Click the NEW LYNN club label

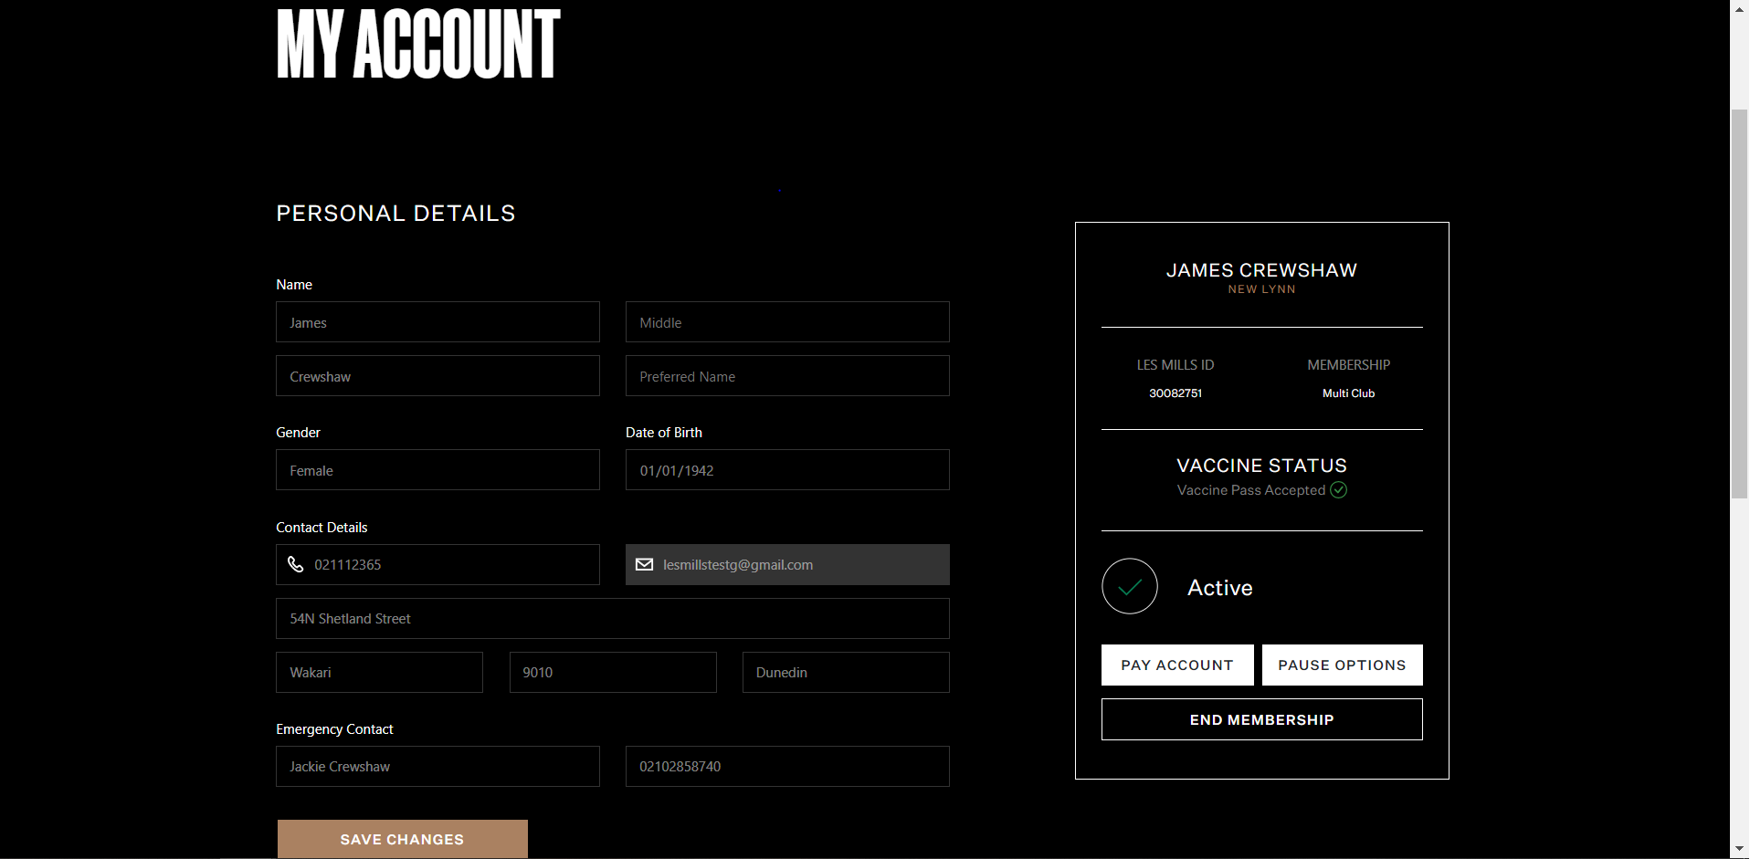pyautogui.click(x=1261, y=289)
